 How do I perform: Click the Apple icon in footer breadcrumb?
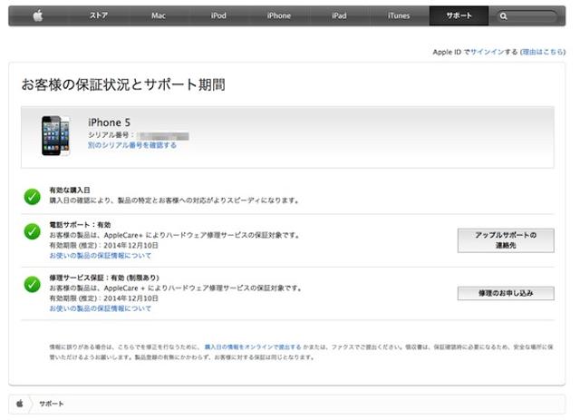[x=19, y=402]
